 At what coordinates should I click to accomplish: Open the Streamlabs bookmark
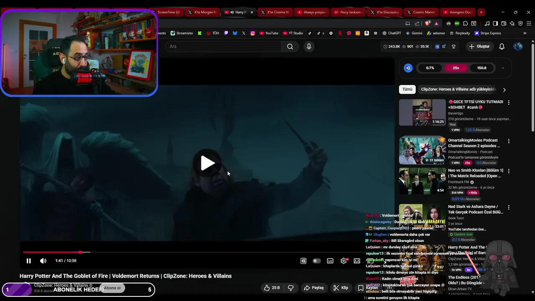click(181, 33)
